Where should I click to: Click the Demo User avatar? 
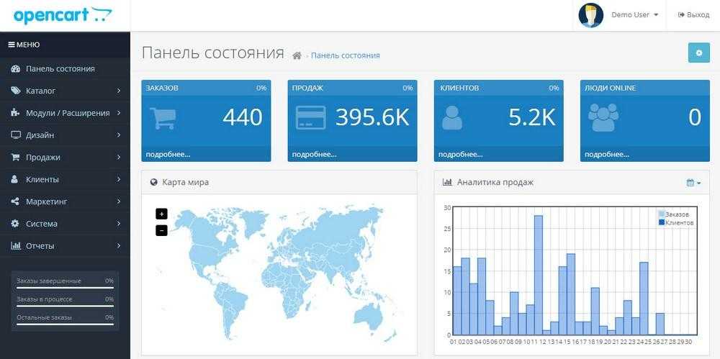click(590, 15)
